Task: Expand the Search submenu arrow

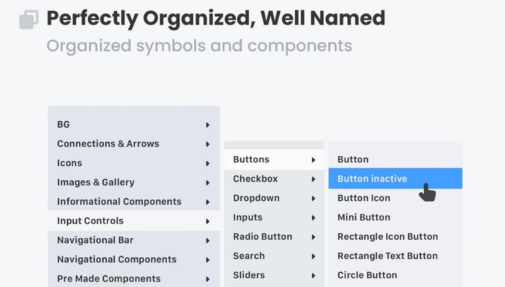Action: click(x=312, y=256)
